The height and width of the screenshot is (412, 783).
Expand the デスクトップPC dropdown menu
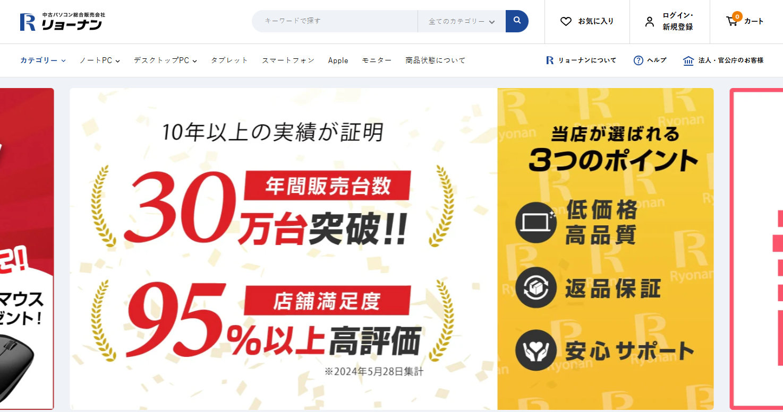[165, 60]
